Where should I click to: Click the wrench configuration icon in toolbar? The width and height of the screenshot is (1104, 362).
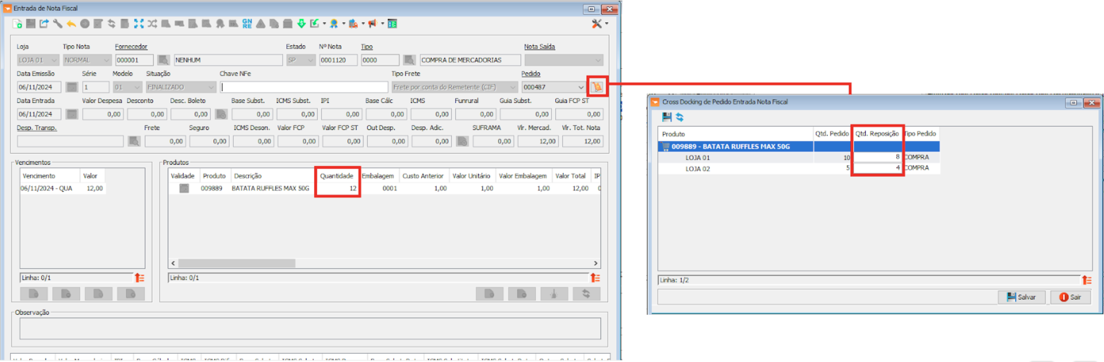coord(57,24)
